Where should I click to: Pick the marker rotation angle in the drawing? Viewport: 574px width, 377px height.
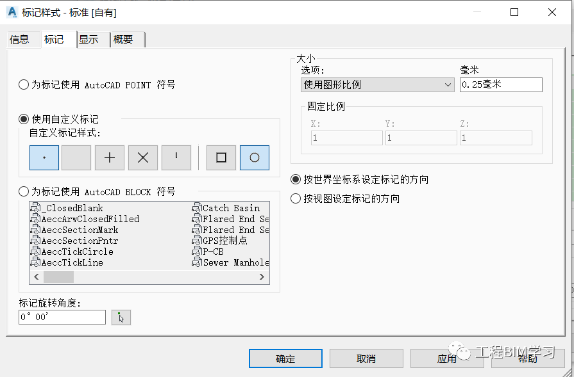121,317
